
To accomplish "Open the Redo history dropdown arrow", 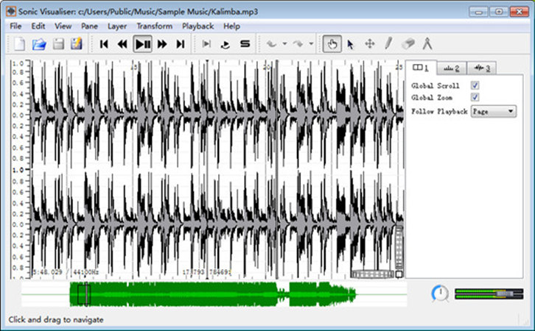I will (x=311, y=44).
